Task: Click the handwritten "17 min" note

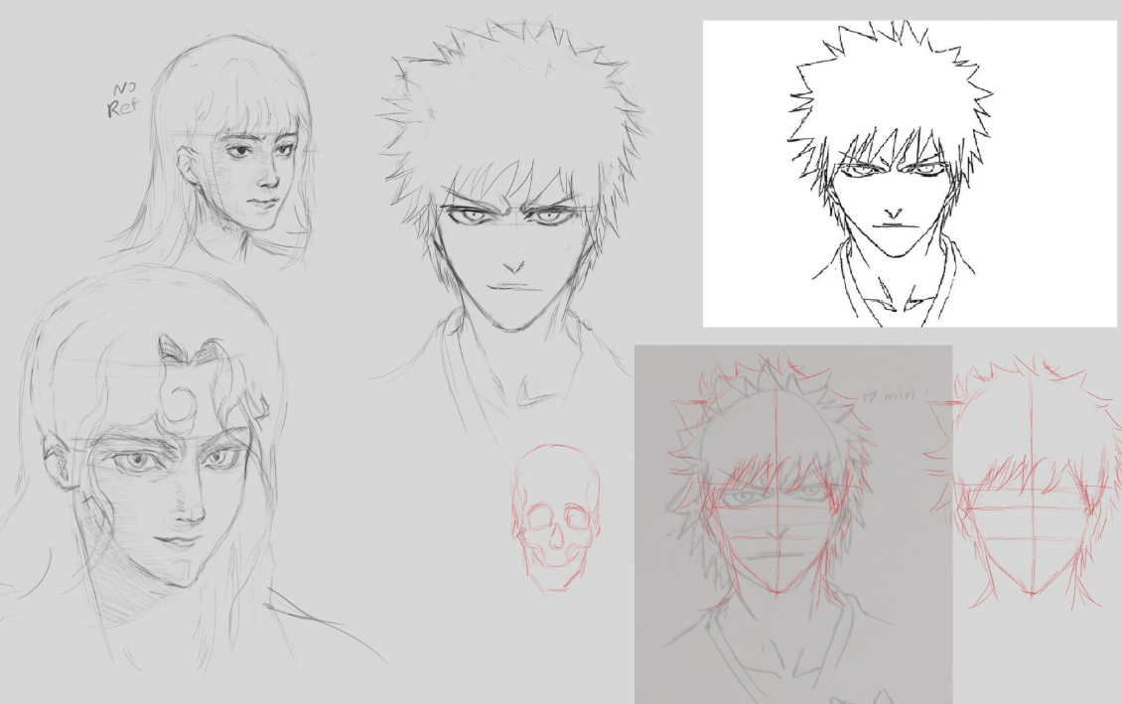Action: tap(888, 395)
